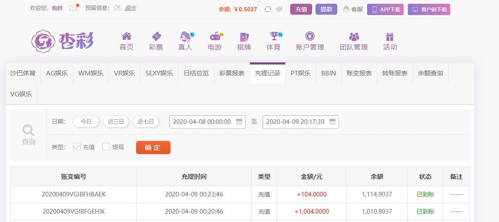Select the 近三日 date filter

116,121
